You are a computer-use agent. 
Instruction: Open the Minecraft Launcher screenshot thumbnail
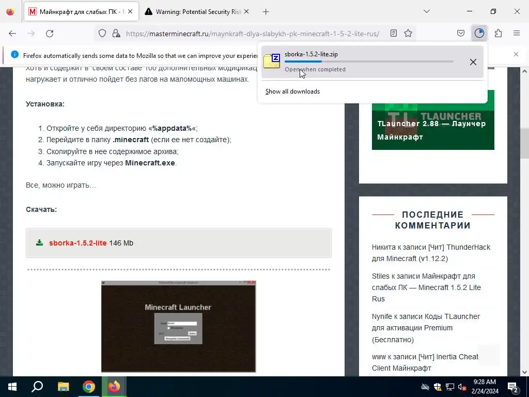coord(178,327)
